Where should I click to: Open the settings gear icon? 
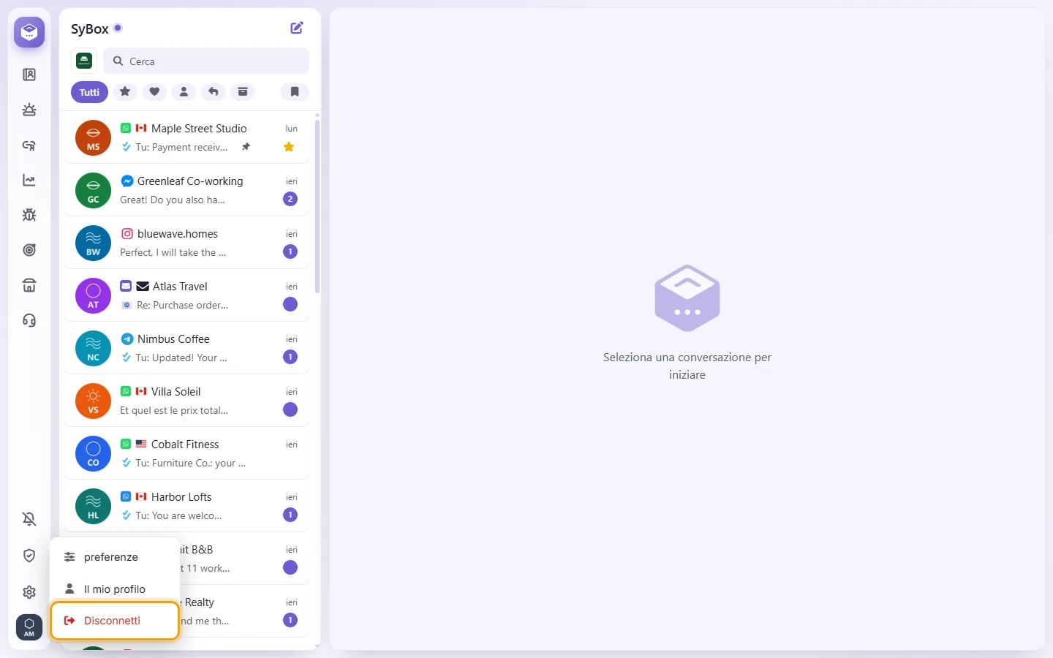(x=29, y=592)
